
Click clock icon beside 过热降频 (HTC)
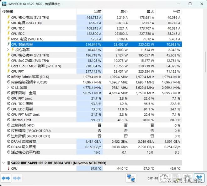click(x=8, y=125)
